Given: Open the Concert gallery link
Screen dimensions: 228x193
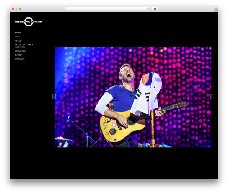Looking at the screenshot, I should coord(20,59).
